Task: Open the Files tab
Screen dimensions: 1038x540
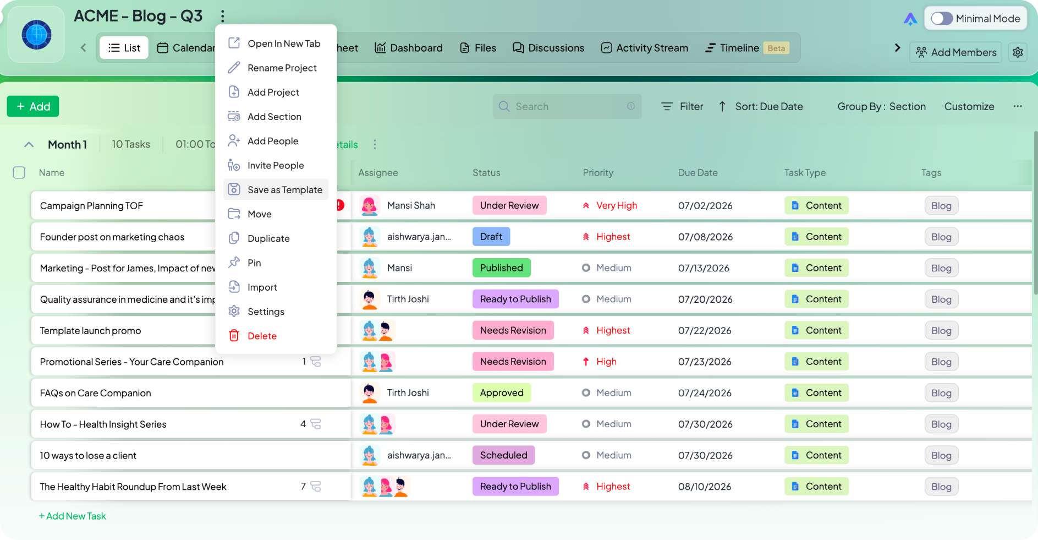Action: click(478, 48)
